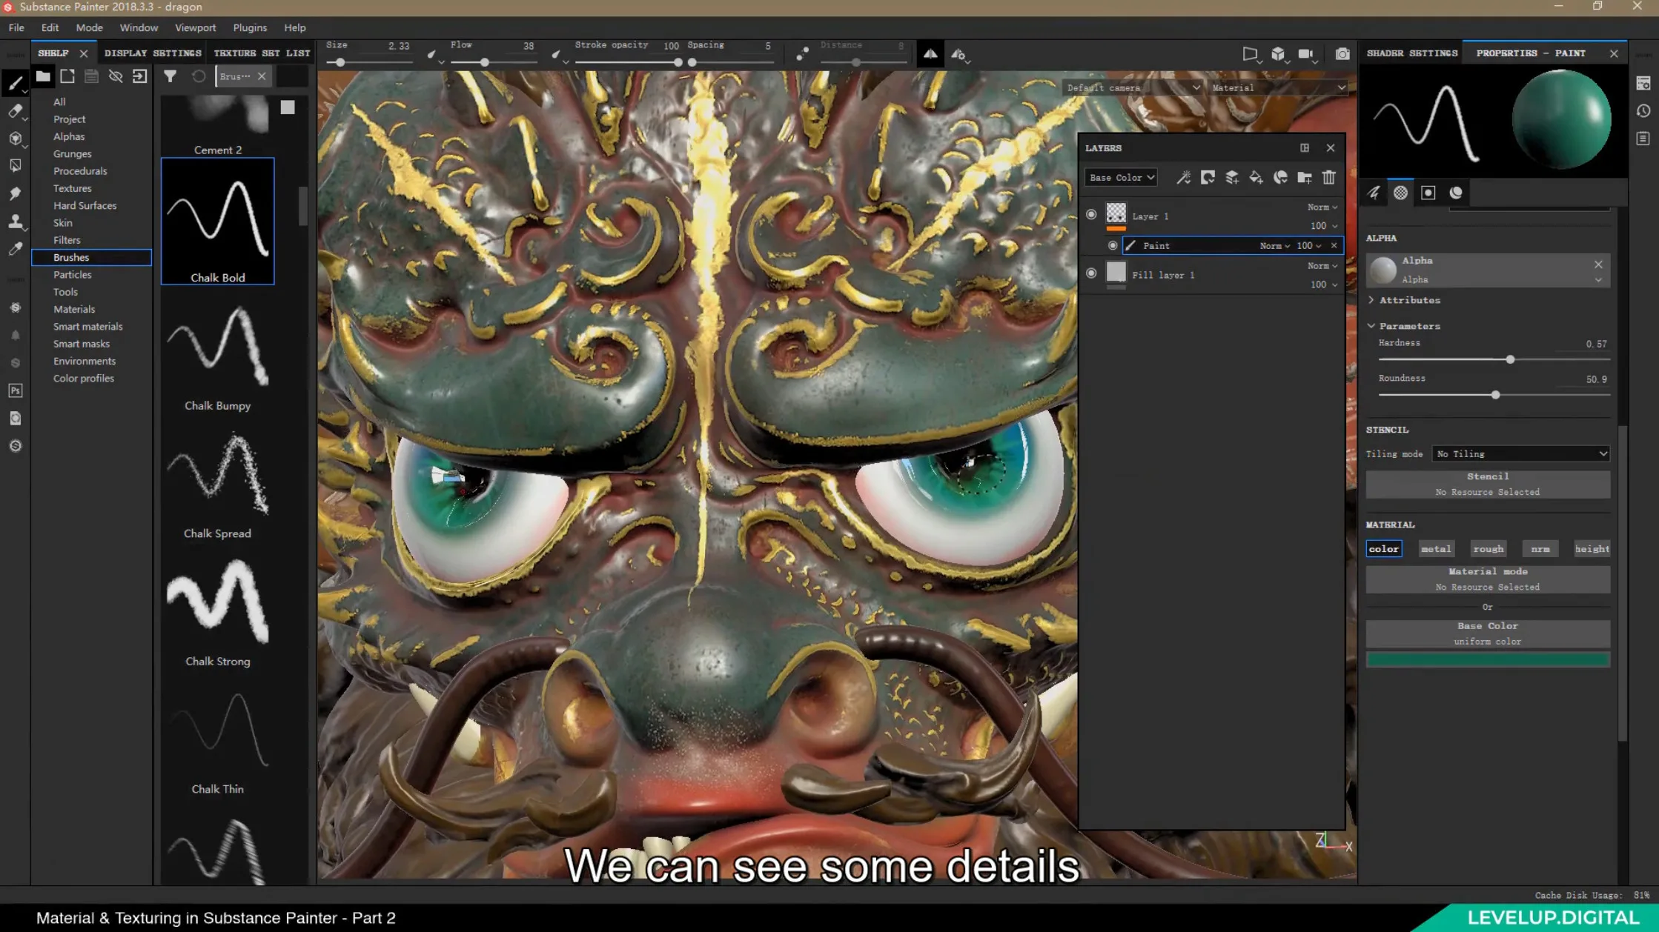Open the Brushes category in shelf
The height and width of the screenshot is (932, 1659).
pos(70,256)
